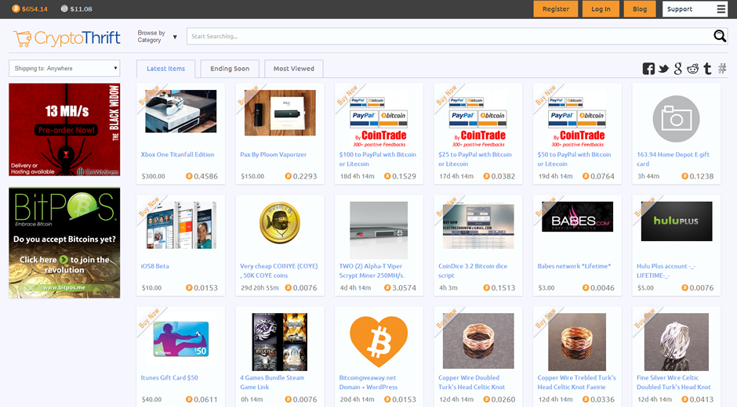Click the Xbox One console thumbnail
Screen dimensions: 737x407
[181, 111]
